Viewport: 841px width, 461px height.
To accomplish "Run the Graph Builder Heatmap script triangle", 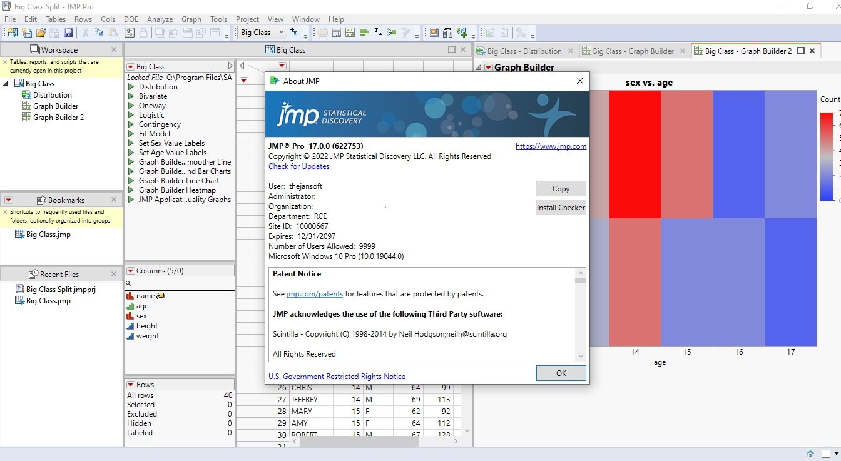I will pos(131,190).
